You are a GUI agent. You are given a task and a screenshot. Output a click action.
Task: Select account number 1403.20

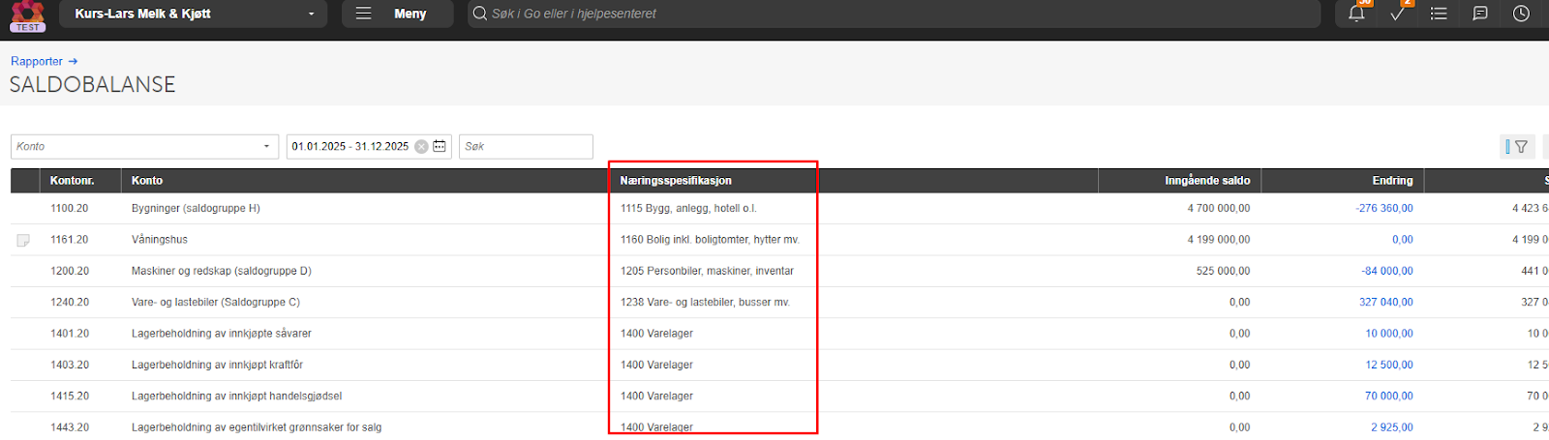70,365
